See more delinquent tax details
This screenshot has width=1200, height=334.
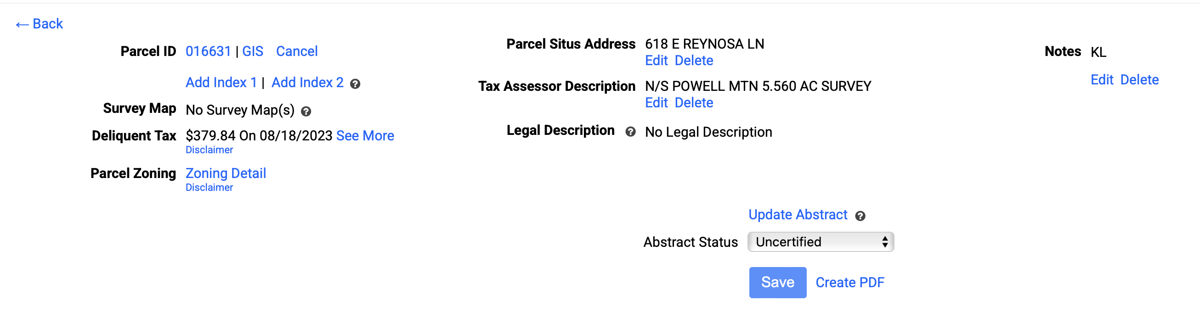pos(365,136)
